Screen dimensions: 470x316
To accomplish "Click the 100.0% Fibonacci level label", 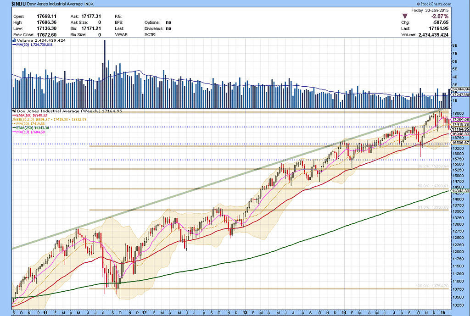I will pyautogui.click(x=432, y=286).
